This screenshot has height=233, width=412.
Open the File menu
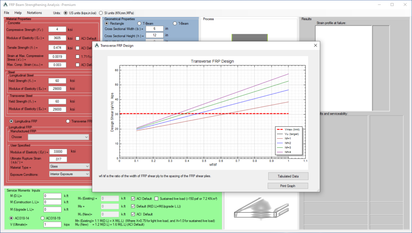pyautogui.click(x=7, y=13)
